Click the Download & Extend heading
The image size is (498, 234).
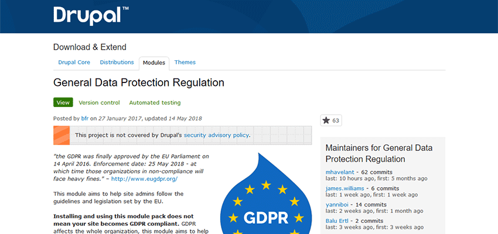click(x=90, y=47)
